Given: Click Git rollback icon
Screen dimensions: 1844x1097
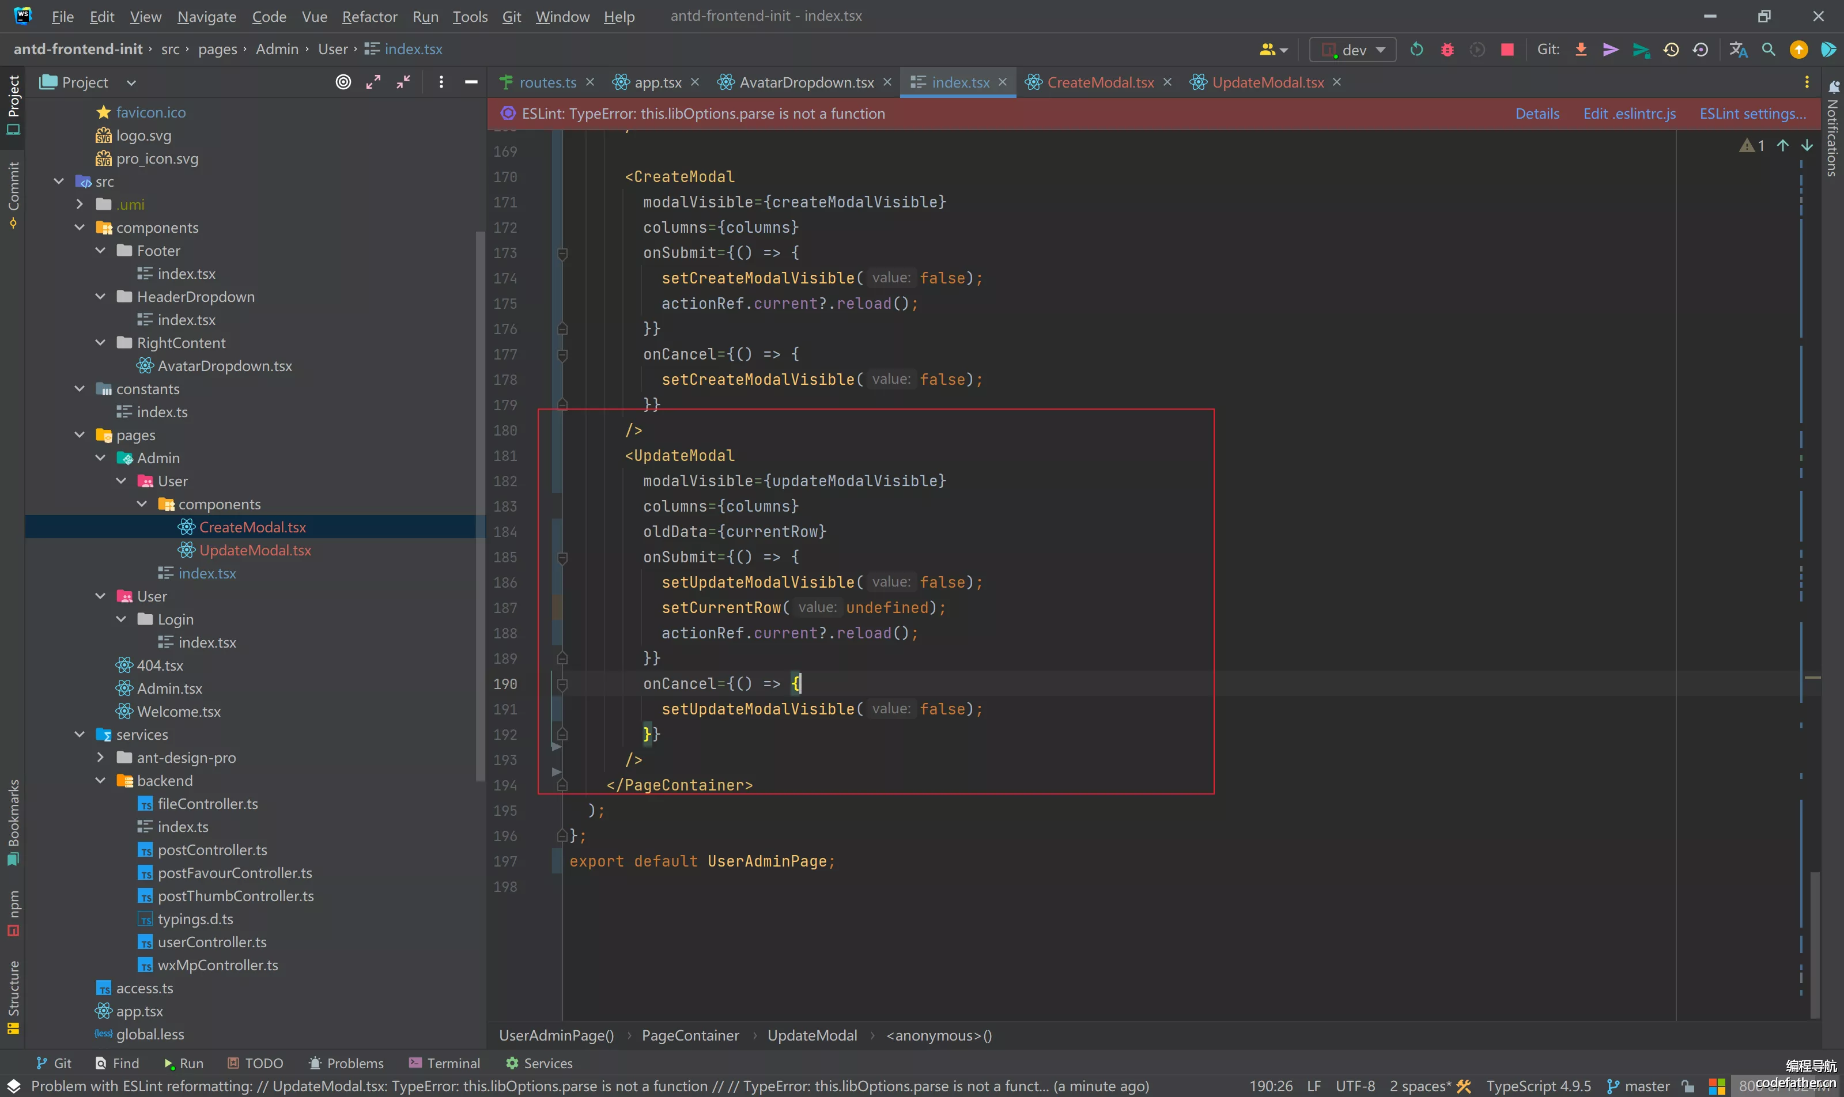Looking at the screenshot, I should click(x=1701, y=50).
